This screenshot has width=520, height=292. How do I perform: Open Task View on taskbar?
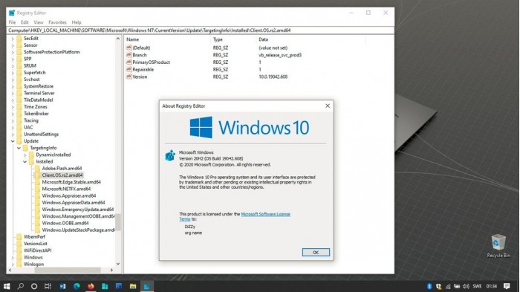pyautogui.click(x=48, y=286)
